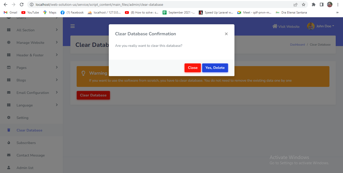The height and width of the screenshot is (173, 343).
Task: Click the browser reload page icon
Action: pos(22,5)
